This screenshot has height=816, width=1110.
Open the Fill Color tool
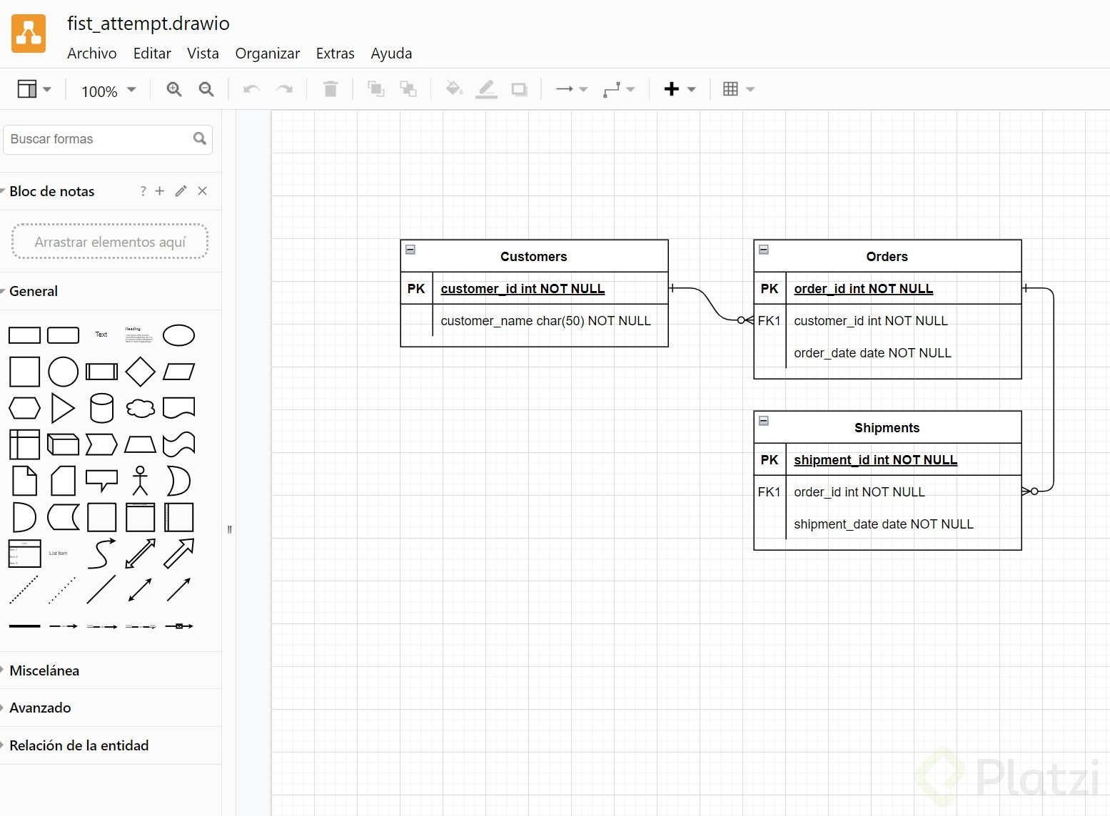[x=454, y=89]
